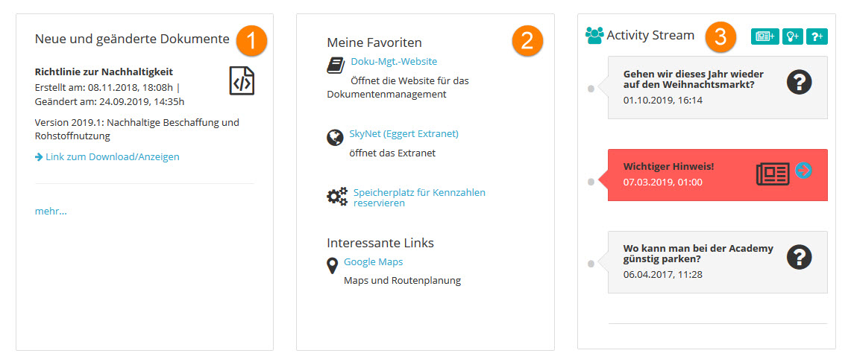Click the globe icon beside SkyNet

(335, 137)
